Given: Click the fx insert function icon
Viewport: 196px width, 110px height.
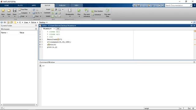Looking at the screenshot, I should coord(56,9).
